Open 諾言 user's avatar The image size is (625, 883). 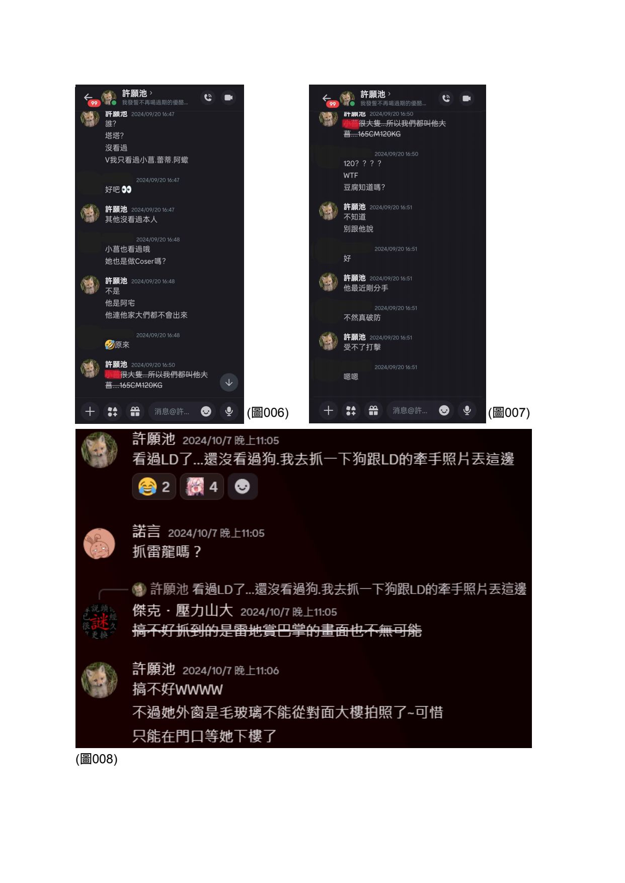point(100,544)
